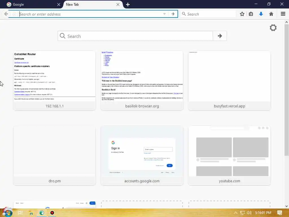Open the network tray icon

coord(242,213)
